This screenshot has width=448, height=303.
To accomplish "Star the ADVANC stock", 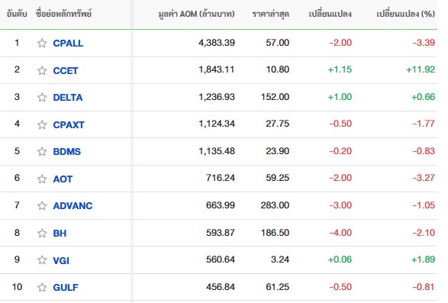I will click(x=42, y=206).
